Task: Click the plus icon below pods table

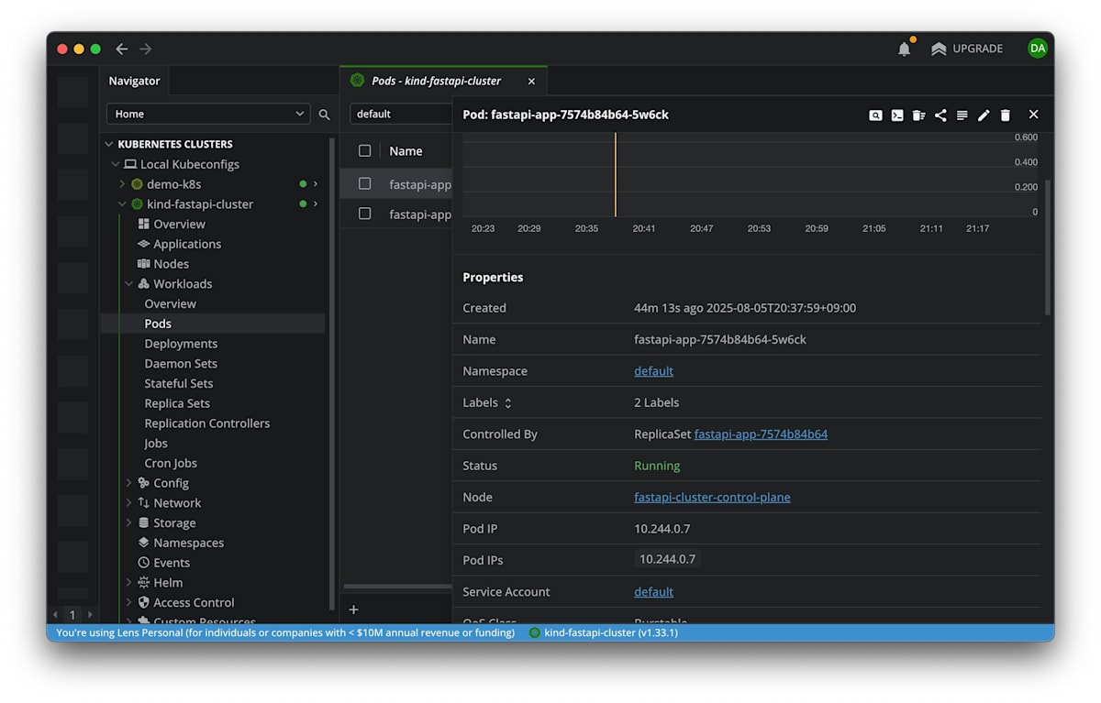Action: click(x=354, y=610)
